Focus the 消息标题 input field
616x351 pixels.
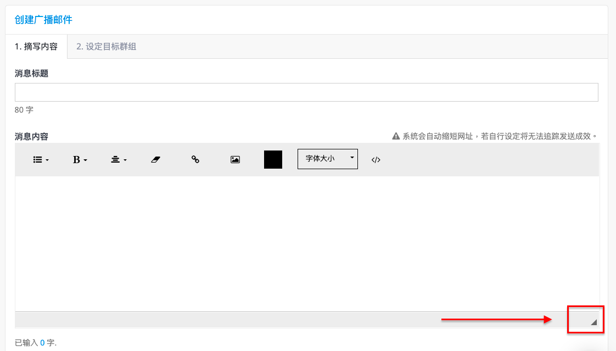306,92
